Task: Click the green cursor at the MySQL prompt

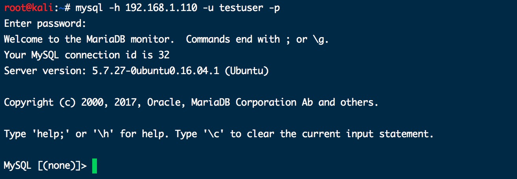Action: (95, 166)
